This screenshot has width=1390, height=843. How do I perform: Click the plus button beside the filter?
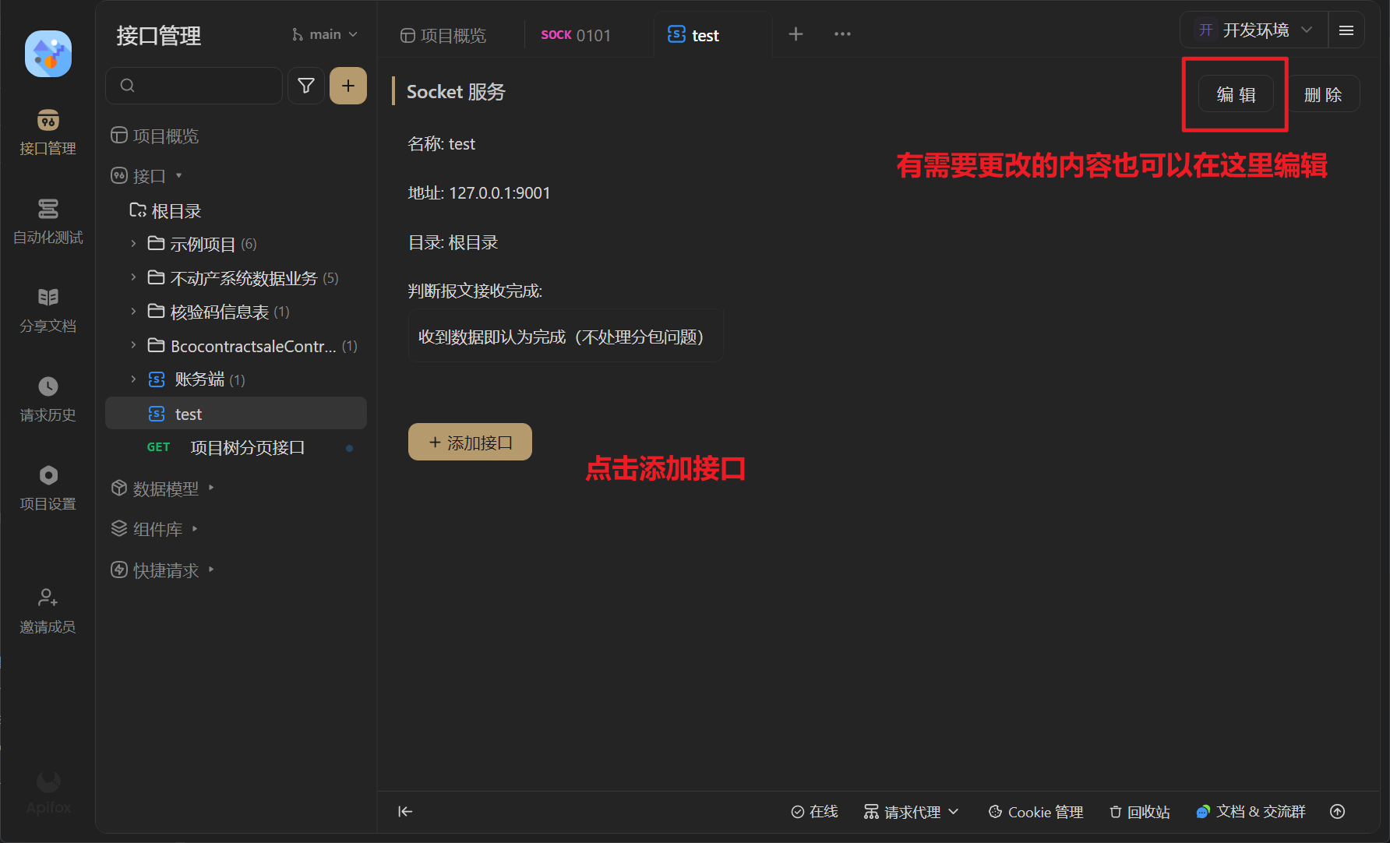(348, 86)
